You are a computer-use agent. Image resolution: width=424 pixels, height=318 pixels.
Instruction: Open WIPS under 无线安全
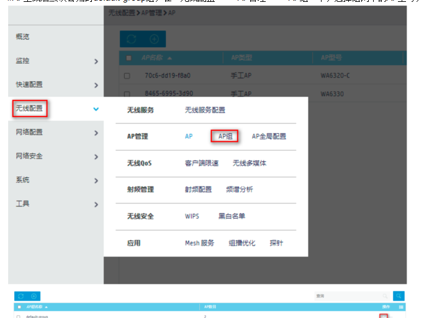pos(192,216)
